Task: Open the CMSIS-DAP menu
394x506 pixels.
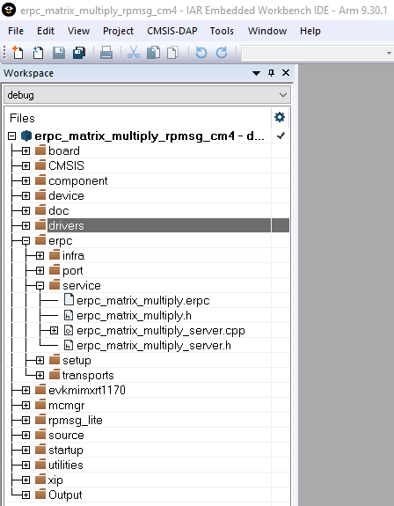Action: click(171, 31)
